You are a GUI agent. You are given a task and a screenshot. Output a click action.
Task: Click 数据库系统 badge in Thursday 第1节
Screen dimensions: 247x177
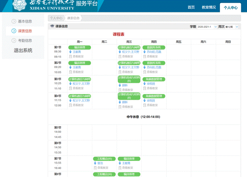[x=154, y=47]
